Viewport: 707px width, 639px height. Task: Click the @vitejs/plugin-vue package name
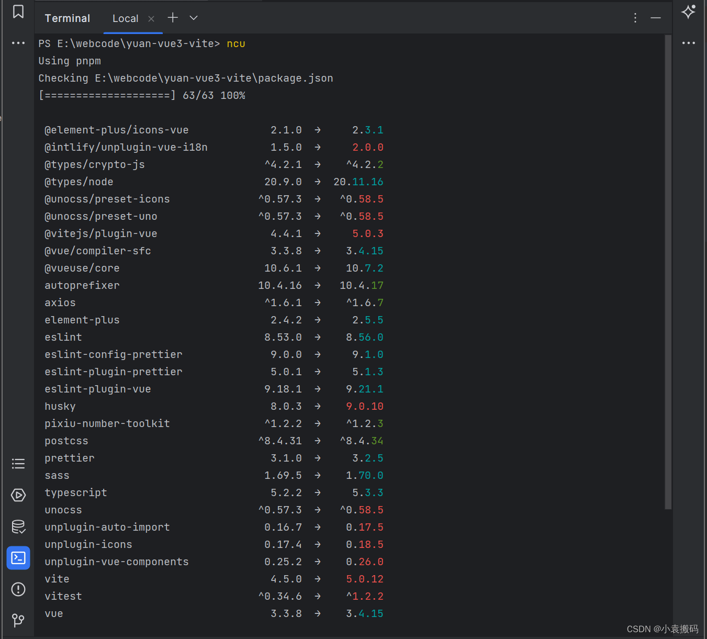(101, 233)
